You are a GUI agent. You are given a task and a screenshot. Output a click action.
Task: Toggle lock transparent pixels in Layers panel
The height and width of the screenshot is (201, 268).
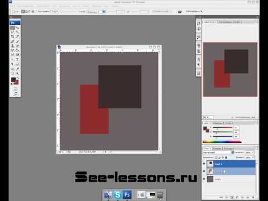coord(216,157)
